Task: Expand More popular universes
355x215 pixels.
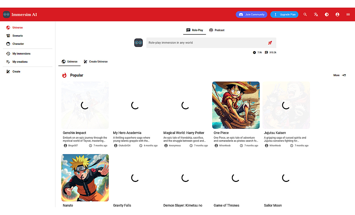Action: click(x=340, y=75)
